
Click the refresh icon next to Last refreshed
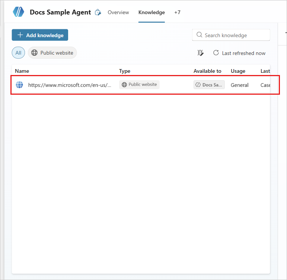[216, 53]
